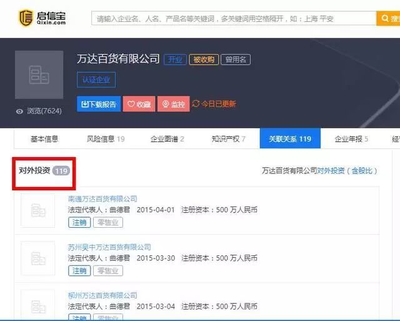Click date 2015-04-01 in 南通 row
Image resolution: width=400 pixels, height=321 pixels.
click(156, 210)
